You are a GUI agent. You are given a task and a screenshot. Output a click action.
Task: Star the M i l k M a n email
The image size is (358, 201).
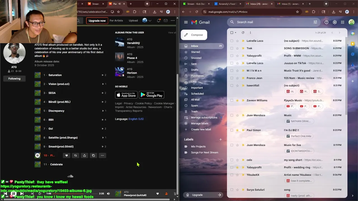click(237, 71)
